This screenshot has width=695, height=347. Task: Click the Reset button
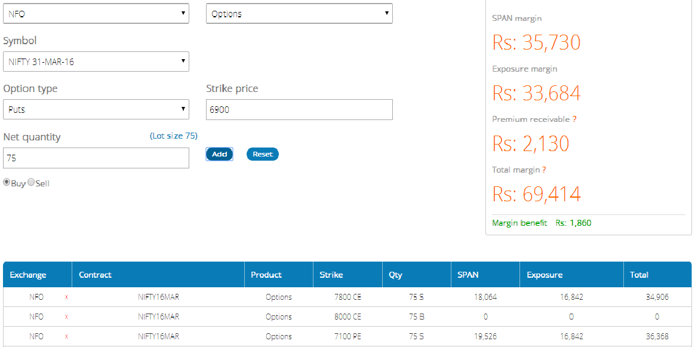262,154
